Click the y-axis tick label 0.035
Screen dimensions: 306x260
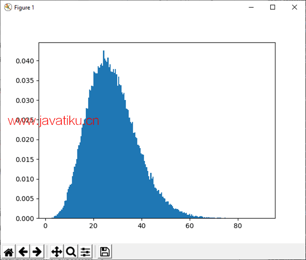(25, 80)
